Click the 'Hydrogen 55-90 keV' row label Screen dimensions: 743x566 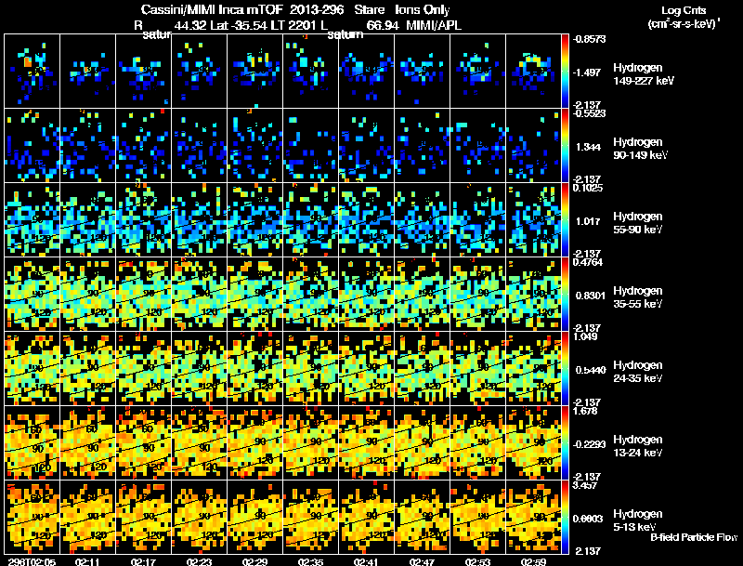pyautogui.click(x=638, y=223)
